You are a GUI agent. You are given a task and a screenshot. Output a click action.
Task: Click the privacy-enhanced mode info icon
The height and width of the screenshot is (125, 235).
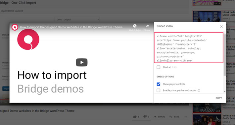click(199, 90)
